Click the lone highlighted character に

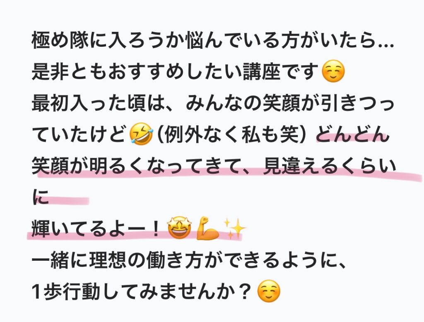tap(41, 197)
